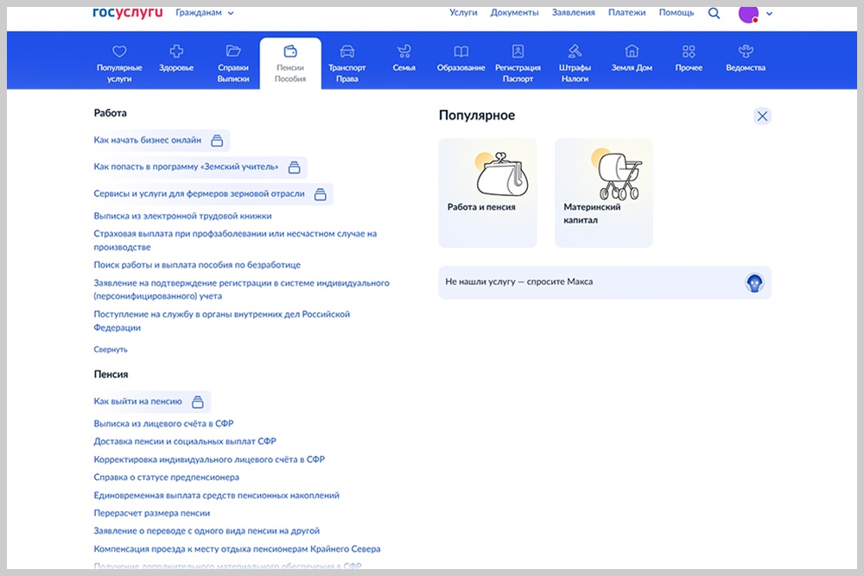Open Справка о статусе предпенсионера
The height and width of the screenshot is (576, 864).
167,477
